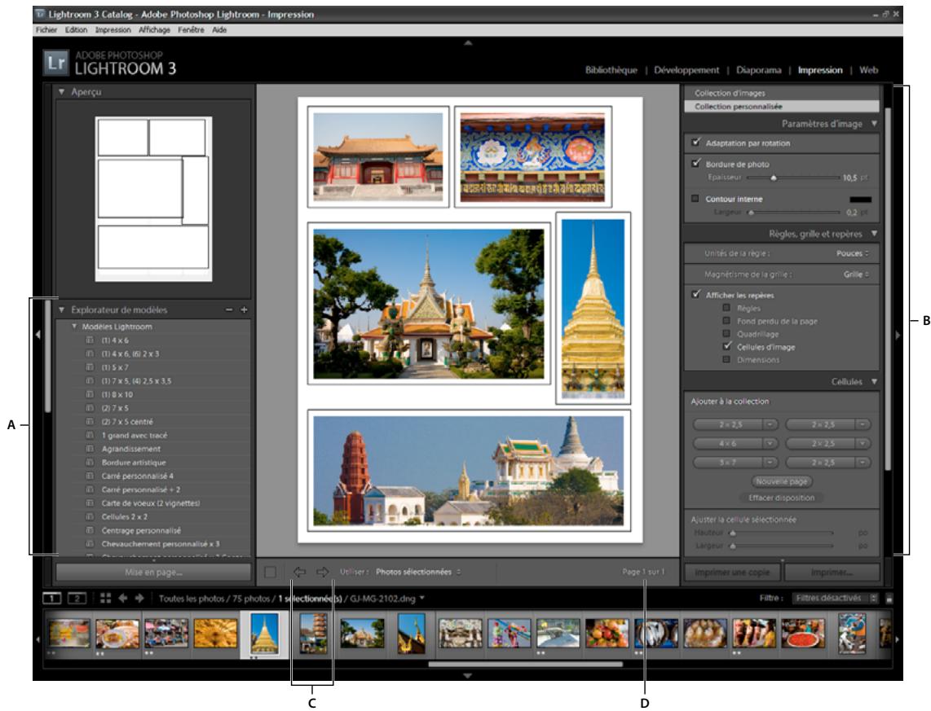Go to next page with right arrow

(x=322, y=572)
